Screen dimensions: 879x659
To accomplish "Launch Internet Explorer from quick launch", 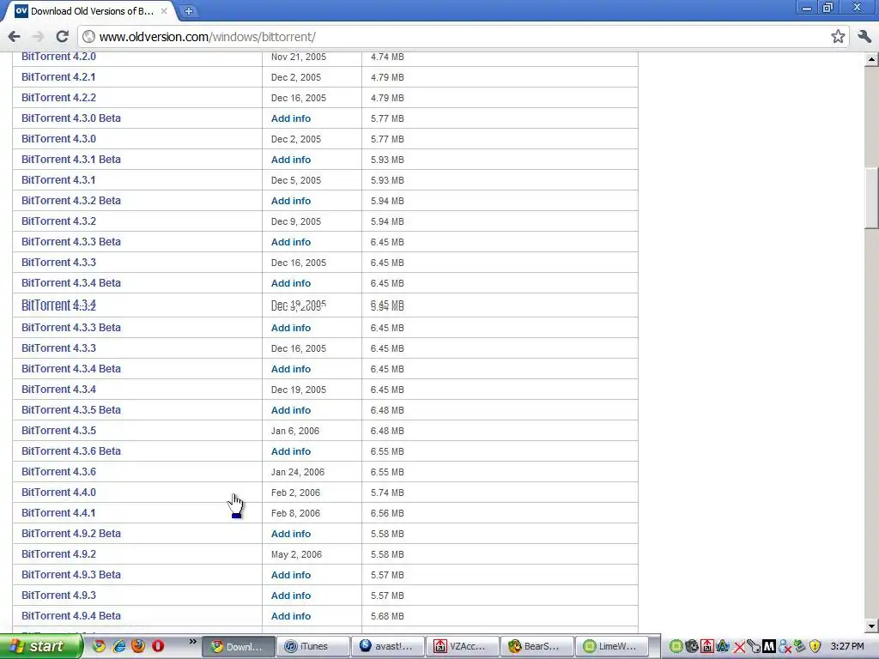I will 118,646.
